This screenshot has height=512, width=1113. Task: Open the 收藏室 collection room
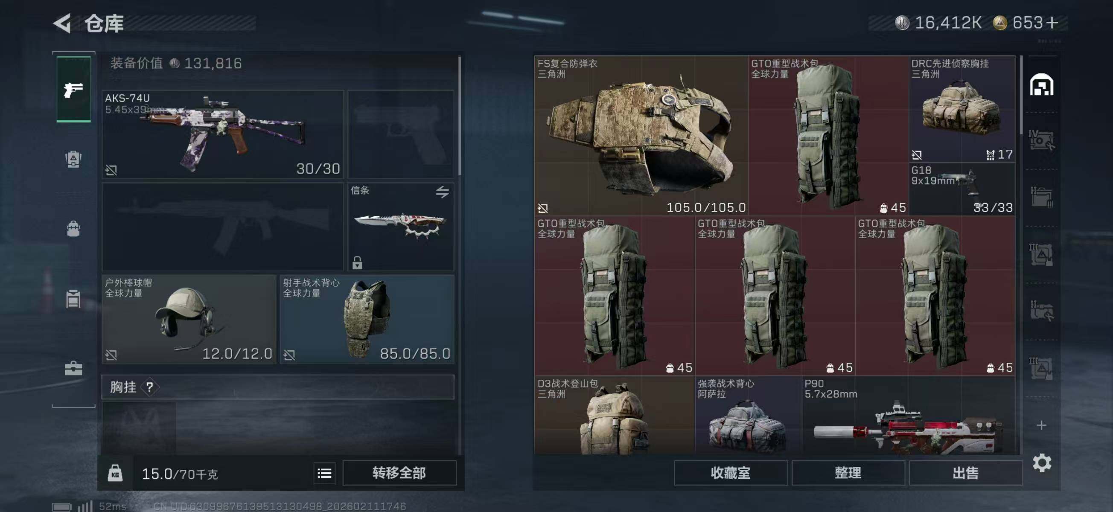coord(731,473)
